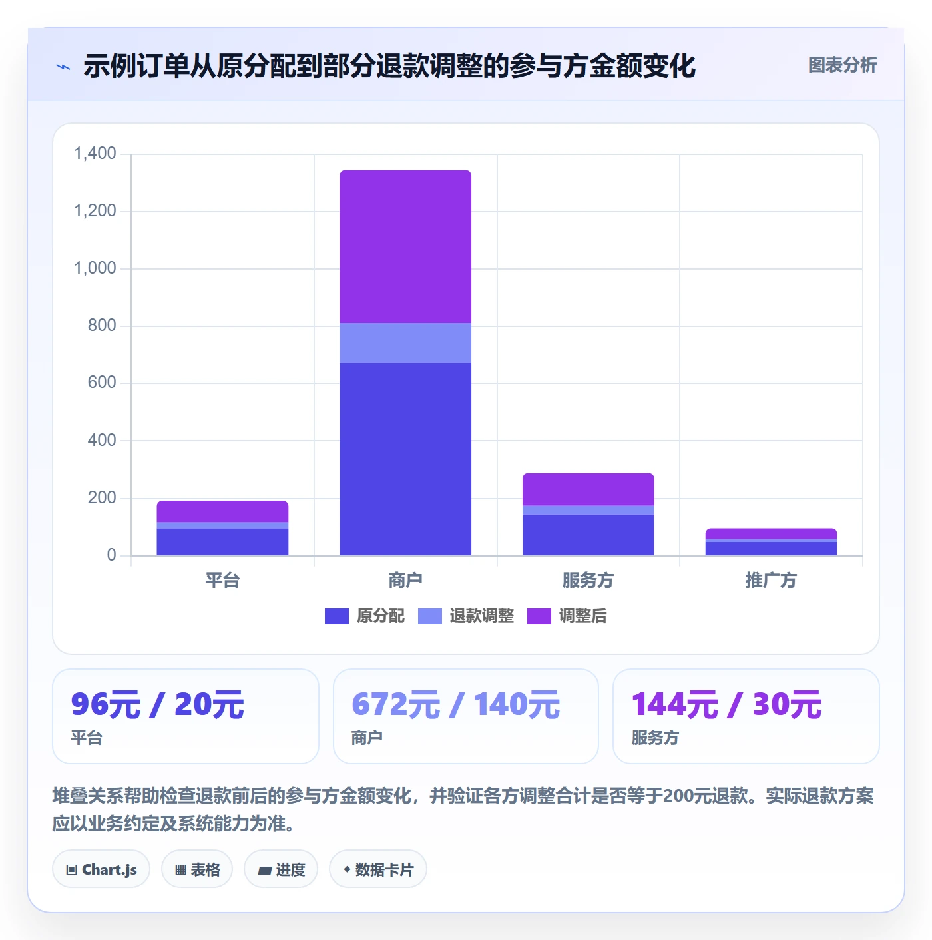Viewport: 932px width, 940px height.
Task: Click the 1,400 y-axis value
Action: tap(95, 154)
